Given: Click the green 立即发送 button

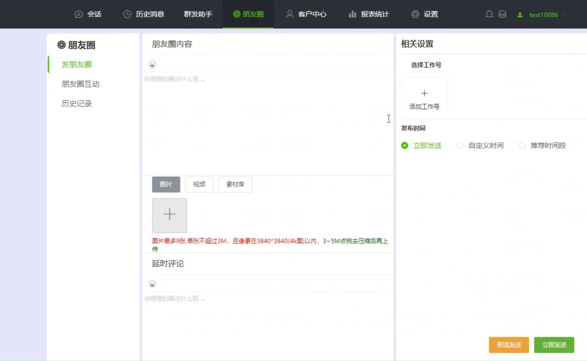Looking at the screenshot, I should click(x=554, y=345).
